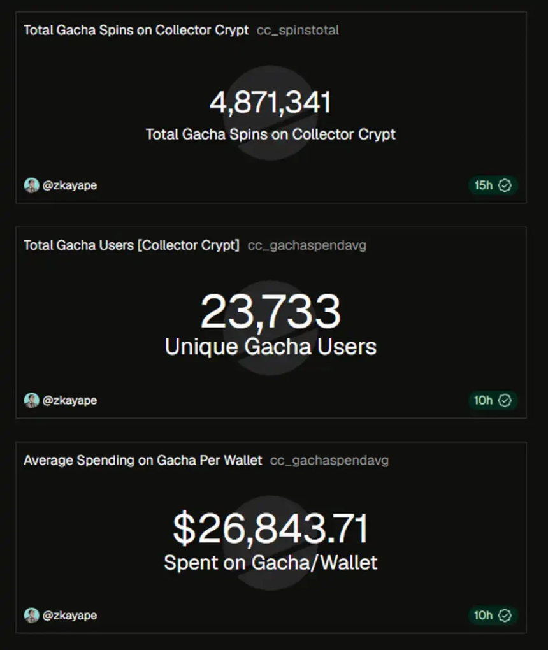
Task: Open cc_gachaspendavg query on Gacha Users card
Action: coord(306,245)
